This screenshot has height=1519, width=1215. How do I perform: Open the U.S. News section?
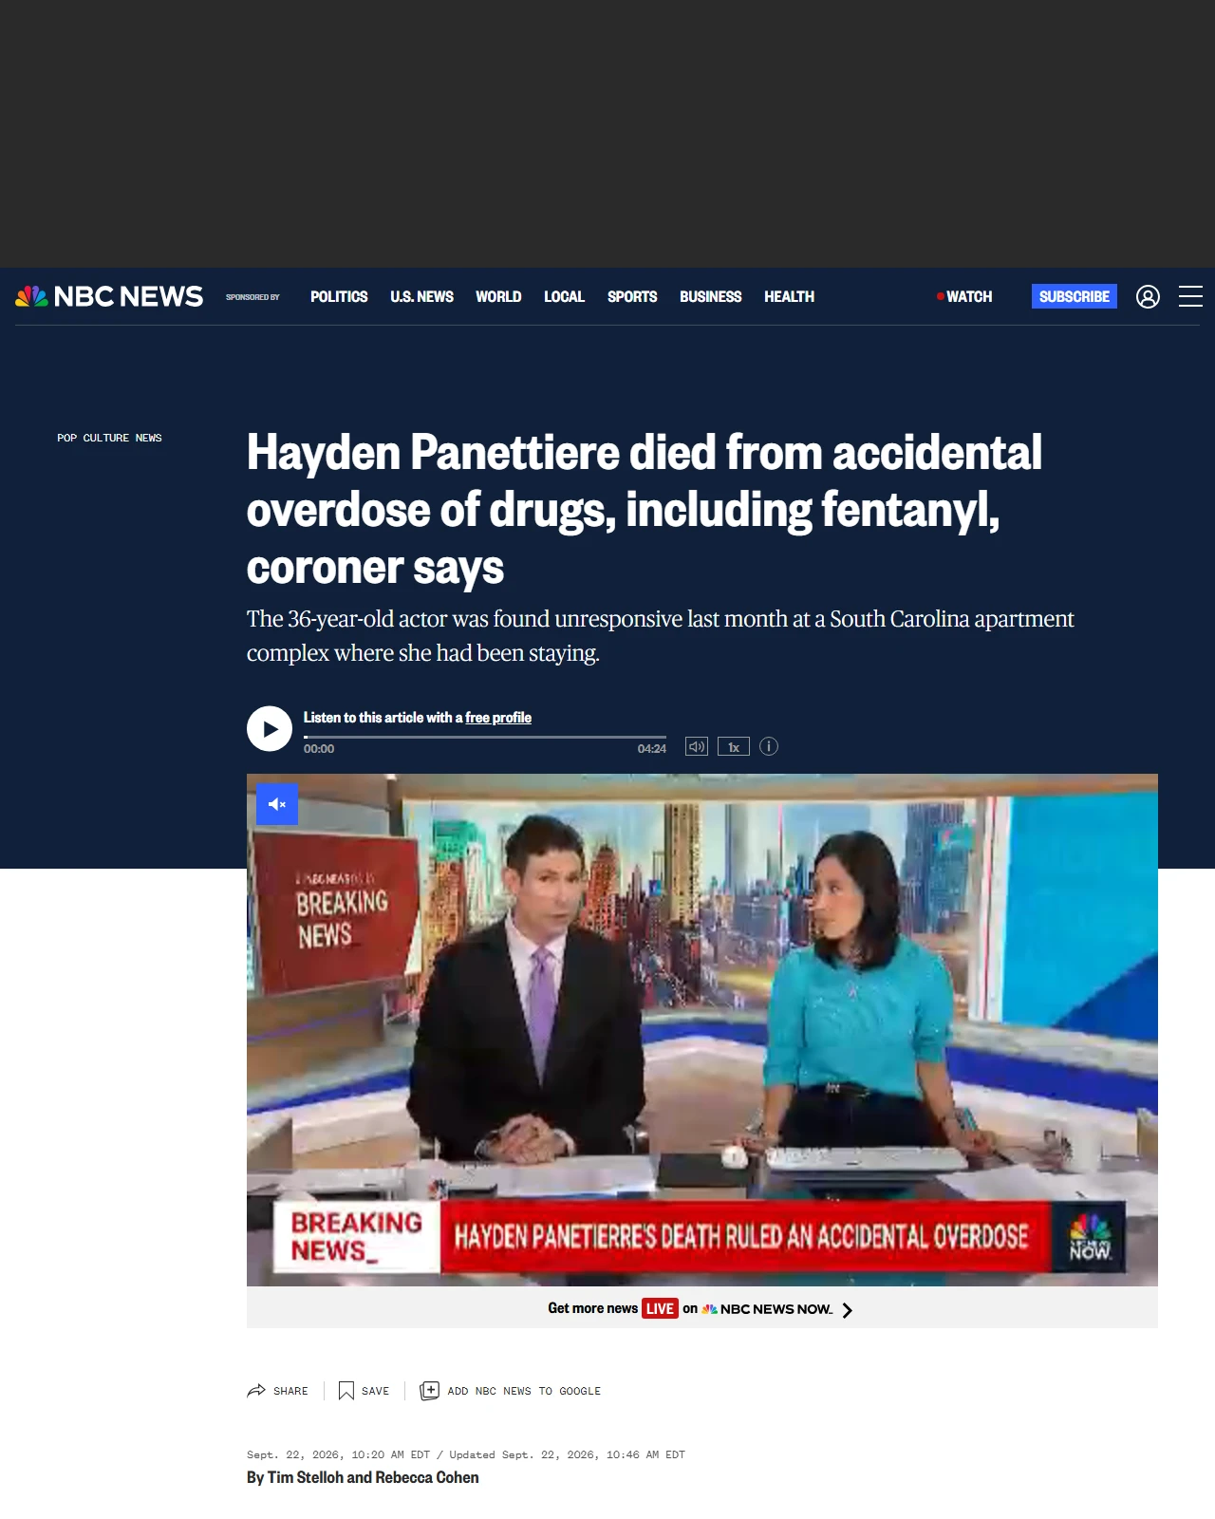pos(421,297)
